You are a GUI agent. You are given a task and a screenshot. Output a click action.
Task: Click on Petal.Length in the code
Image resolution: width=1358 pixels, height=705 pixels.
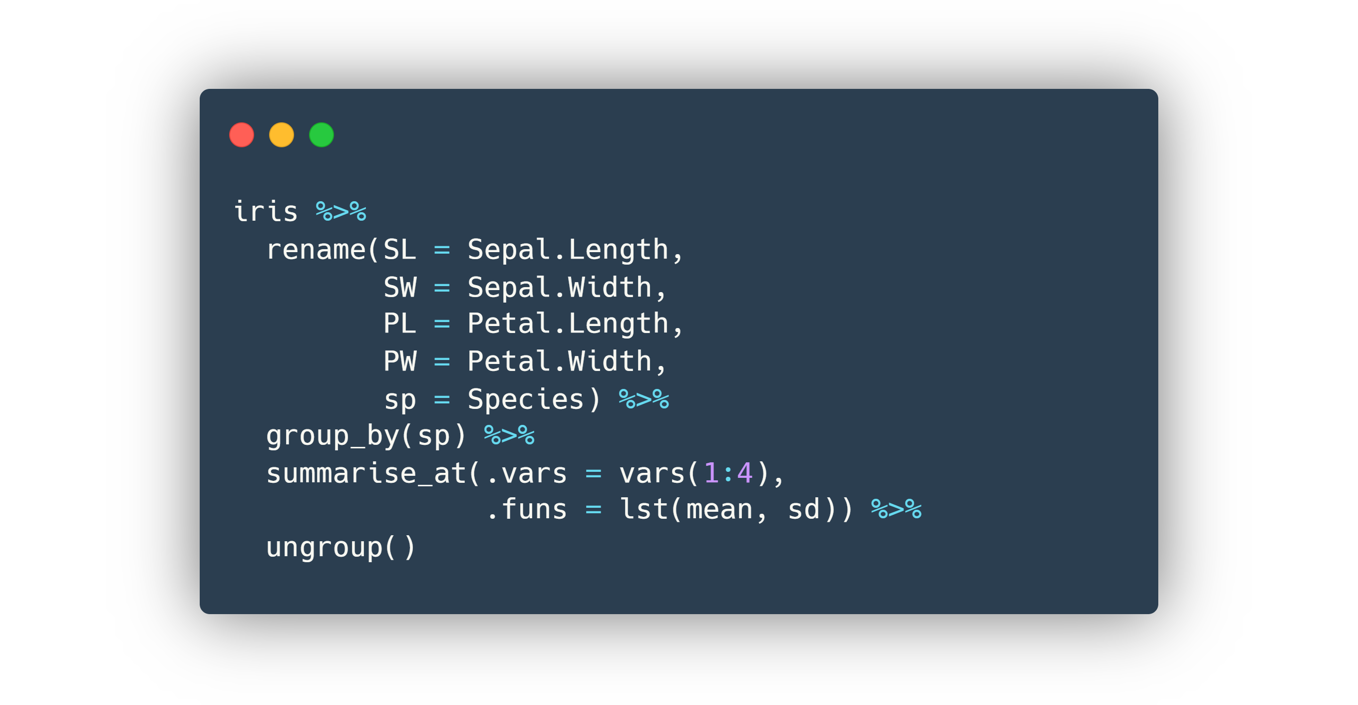tap(568, 324)
